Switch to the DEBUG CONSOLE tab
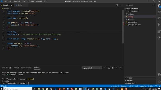 26,68
